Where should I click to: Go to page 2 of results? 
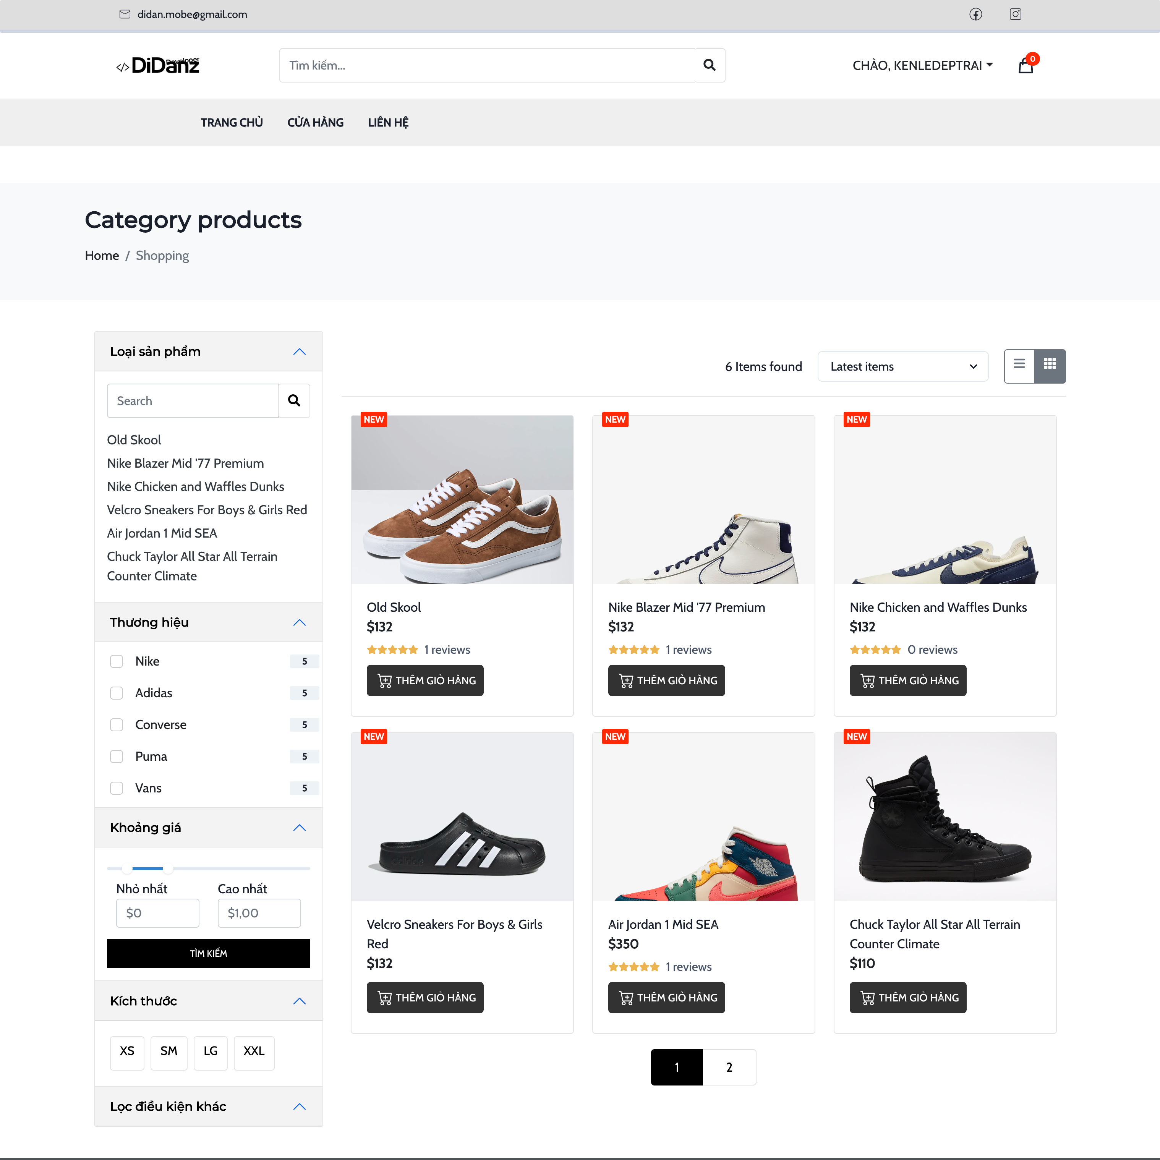(x=729, y=1067)
